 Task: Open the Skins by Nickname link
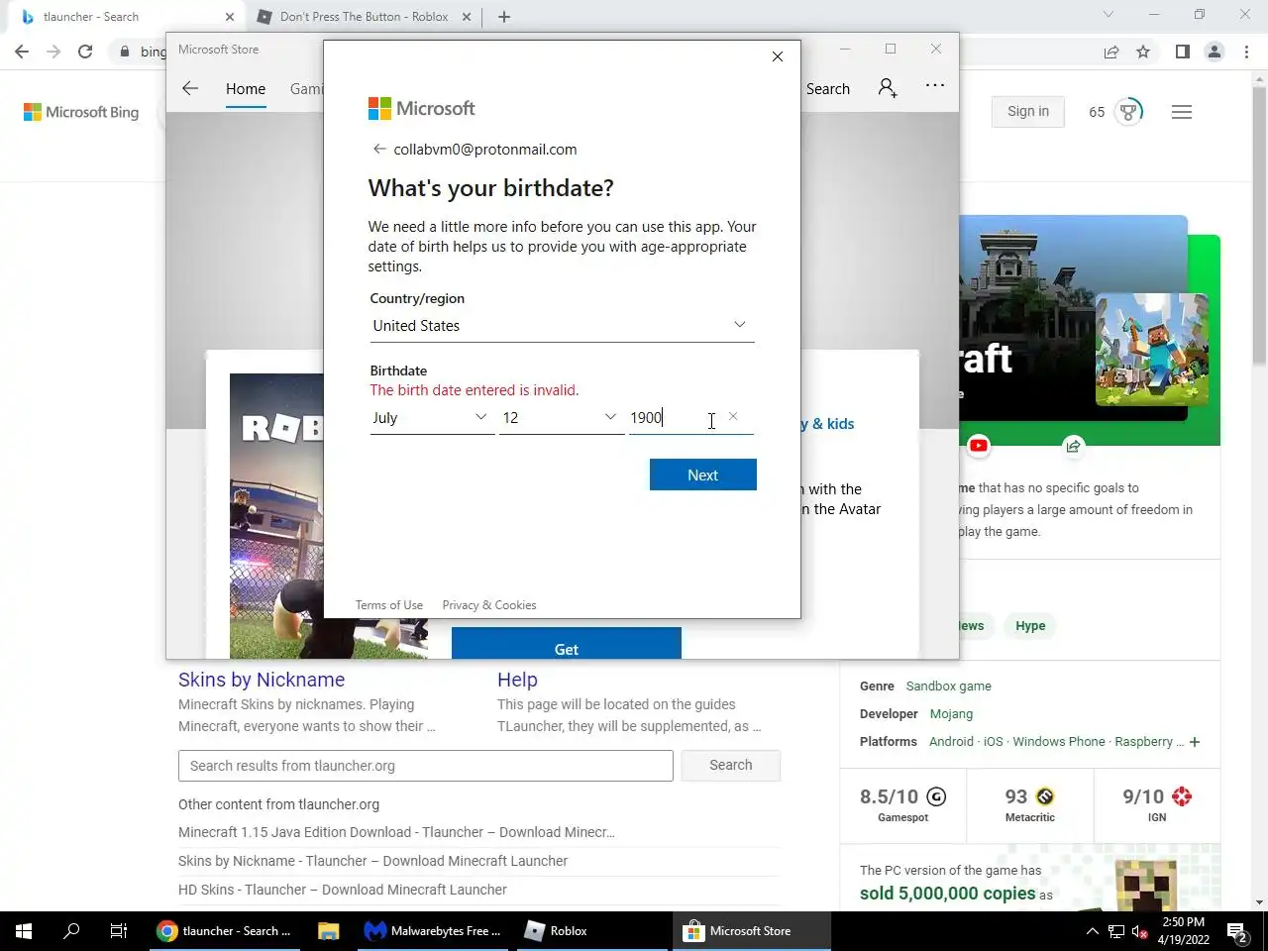[x=262, y=680]
